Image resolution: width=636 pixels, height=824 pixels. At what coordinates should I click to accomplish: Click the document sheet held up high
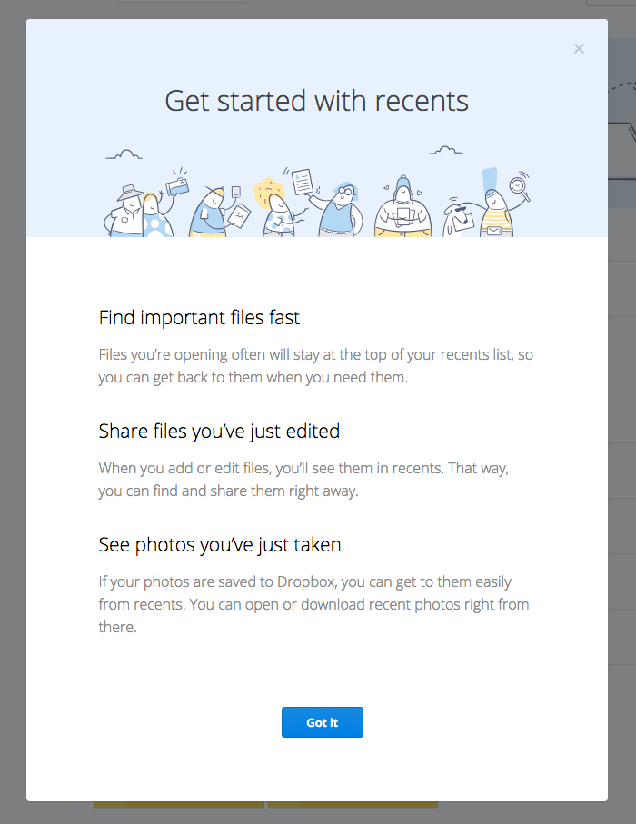click(x=303, y=182)
